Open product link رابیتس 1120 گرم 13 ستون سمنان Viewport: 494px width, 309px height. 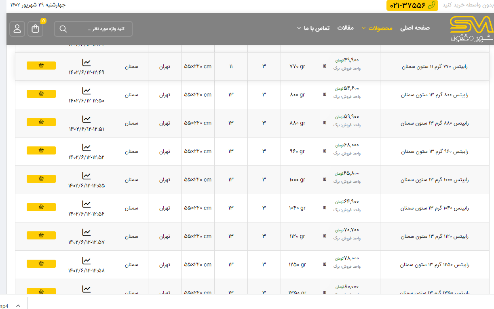(435, 236)
